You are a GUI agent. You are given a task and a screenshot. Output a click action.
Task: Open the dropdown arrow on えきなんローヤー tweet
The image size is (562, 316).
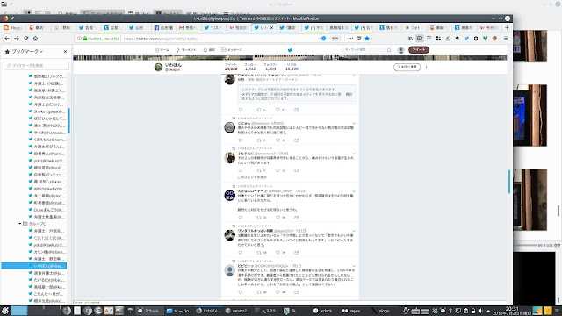[x=354, y=191]
